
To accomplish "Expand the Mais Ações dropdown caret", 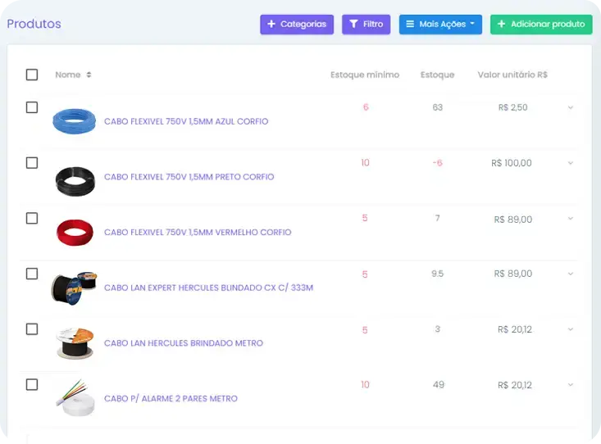I will (472, 25).
